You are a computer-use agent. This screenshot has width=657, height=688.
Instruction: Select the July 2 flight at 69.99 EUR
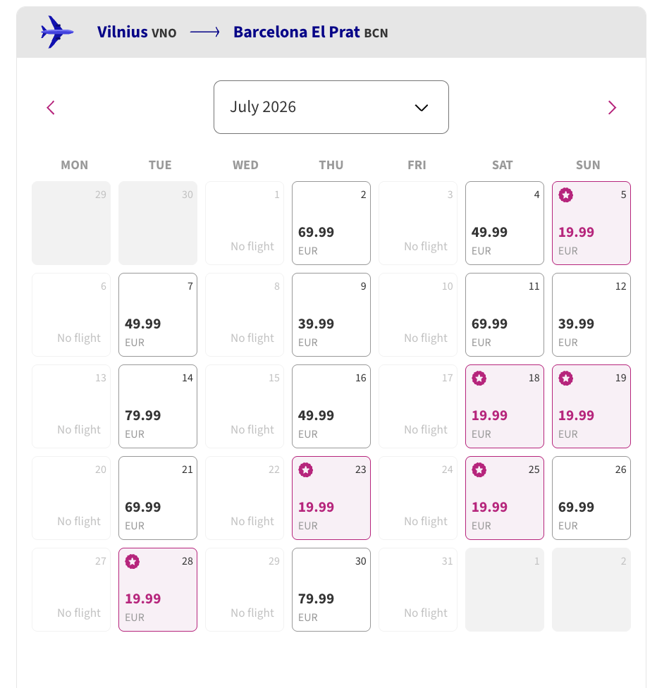[331, 223]
